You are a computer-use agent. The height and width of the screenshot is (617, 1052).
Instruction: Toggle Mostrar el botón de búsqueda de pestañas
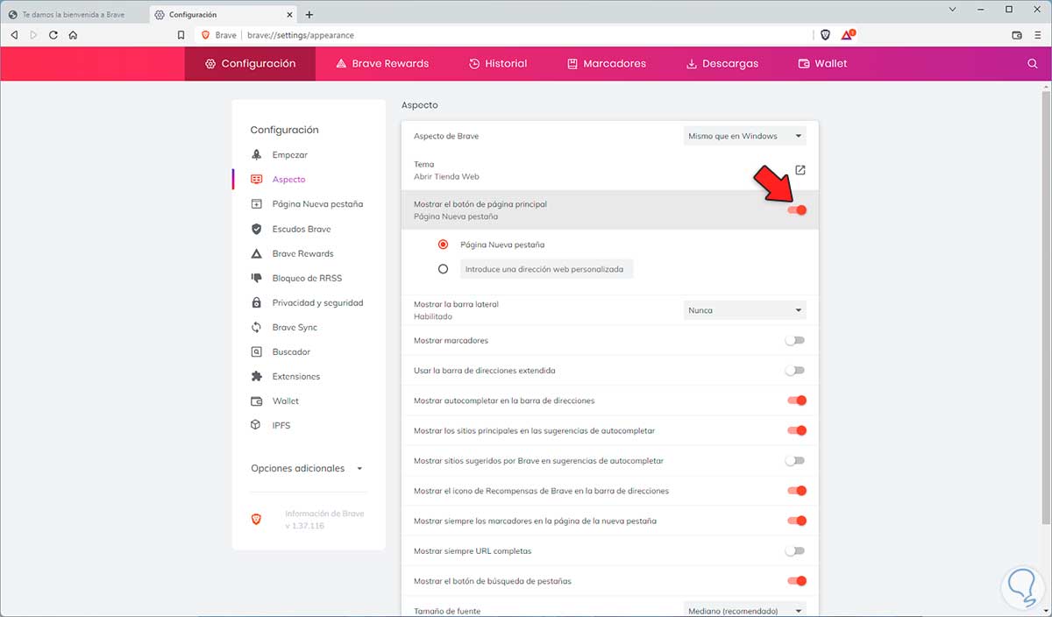point(796,580)
